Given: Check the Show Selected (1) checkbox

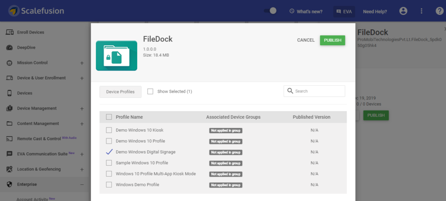Looking at the screenshot, I should tap(150, 91).
